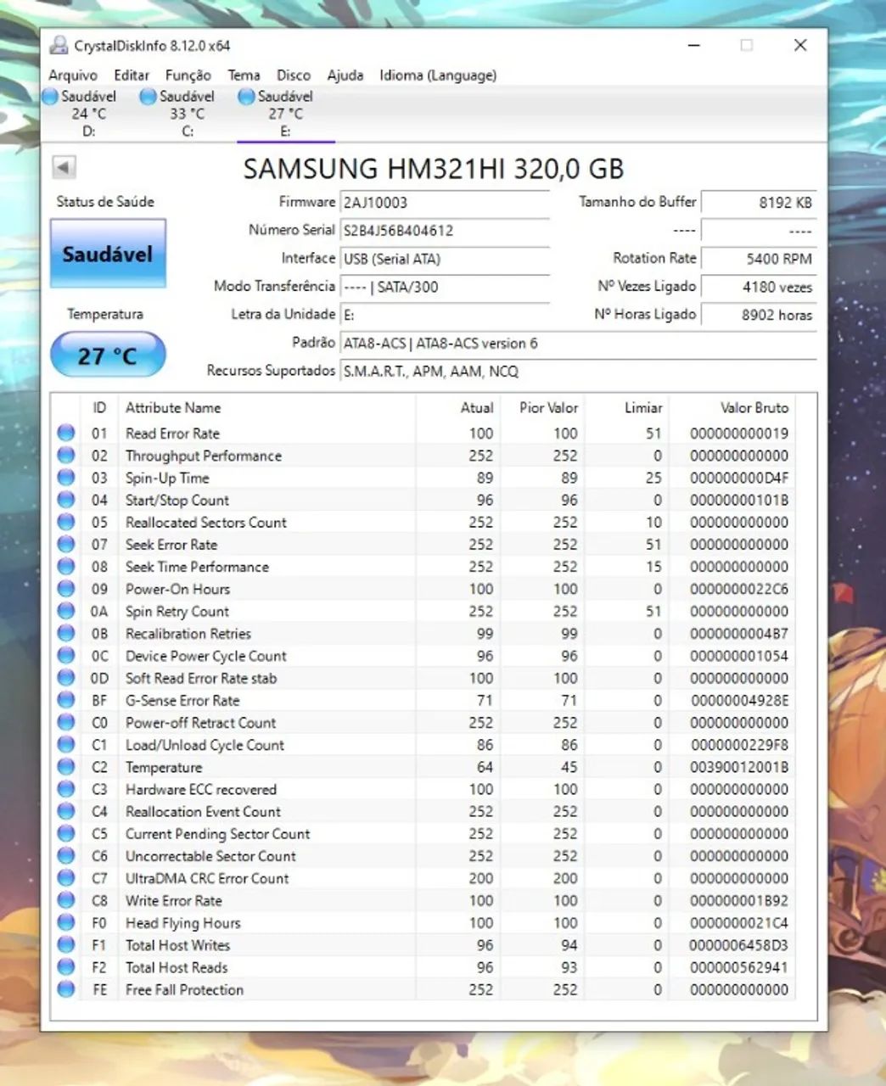Click the power-on count 4180 vezes
The image size is (886, 1086).
click(x=759, y=287)
